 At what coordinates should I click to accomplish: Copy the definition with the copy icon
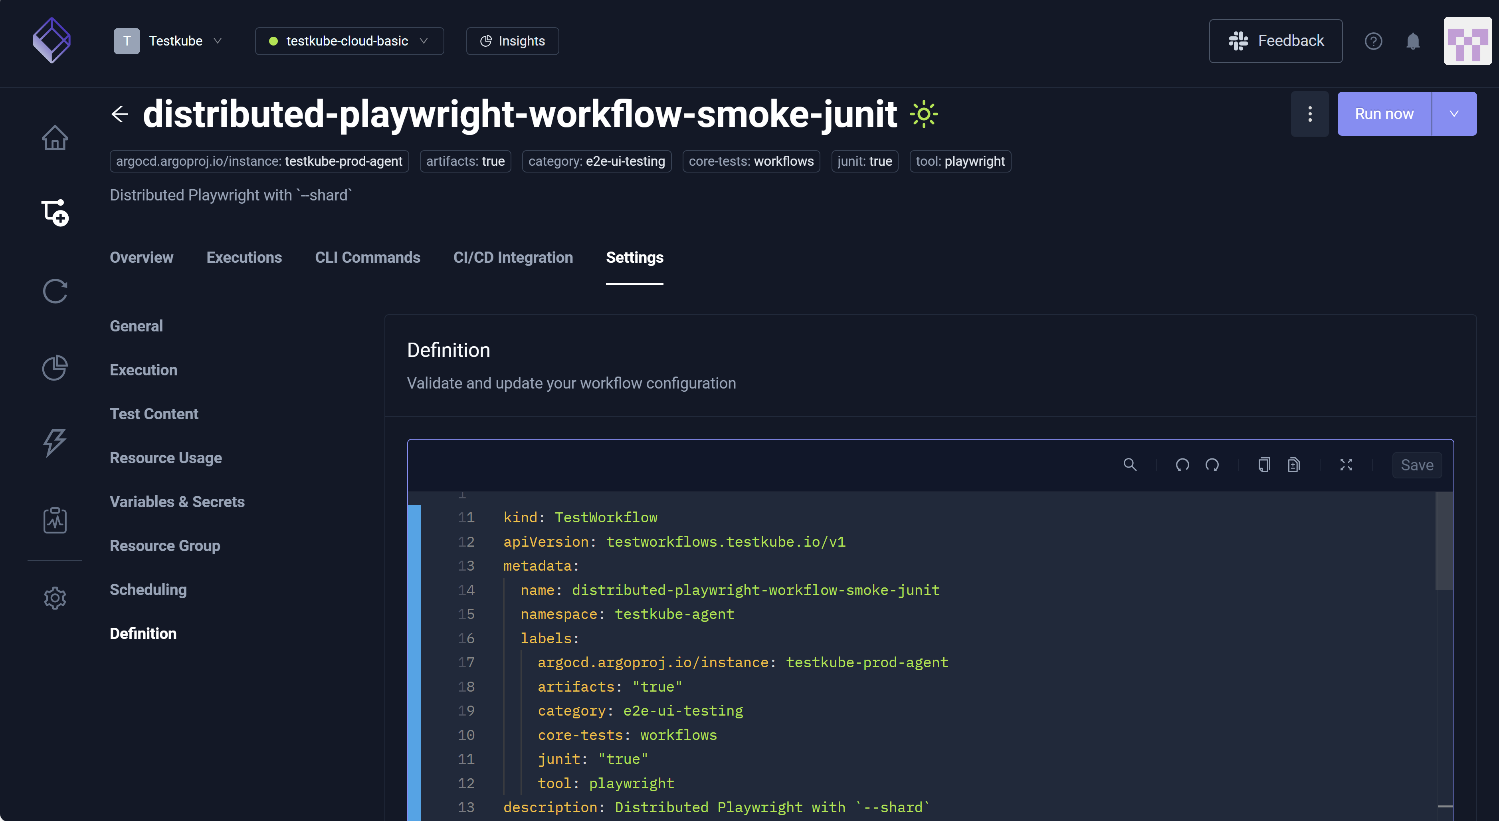[1264, 465]
